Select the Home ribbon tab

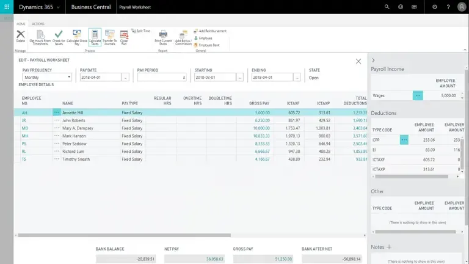(x=21, y=24)
